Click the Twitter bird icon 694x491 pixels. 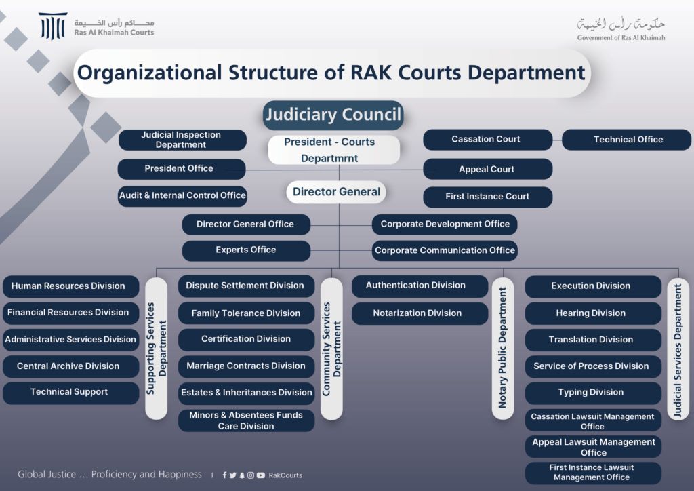pos(233,475)
